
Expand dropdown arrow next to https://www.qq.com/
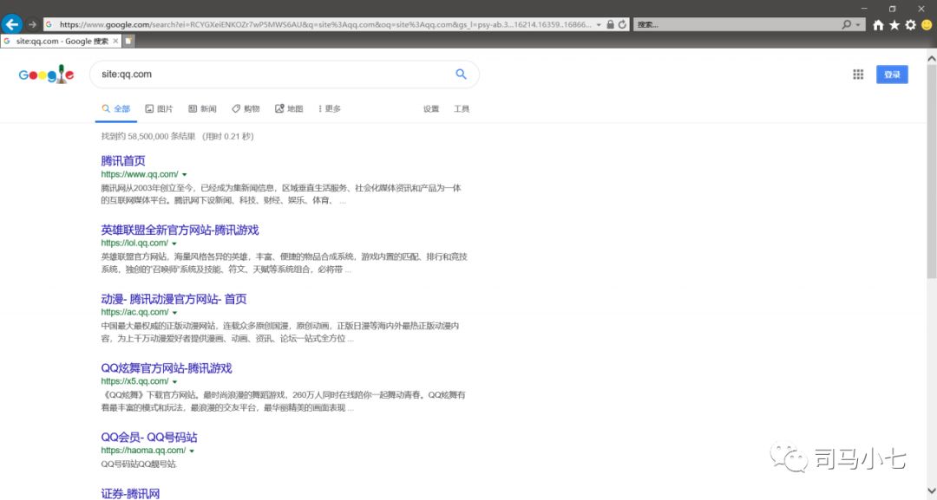[x=185, y=175]
